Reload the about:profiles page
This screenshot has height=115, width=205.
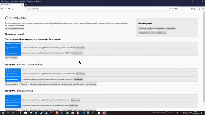pyautogui.click(x=9, y=9)
